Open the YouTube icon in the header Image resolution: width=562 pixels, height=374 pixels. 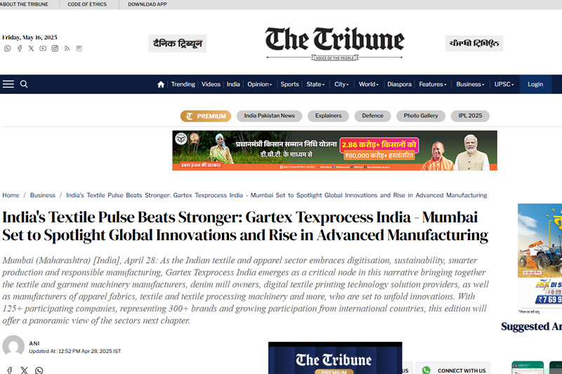[x=43, y=48]
